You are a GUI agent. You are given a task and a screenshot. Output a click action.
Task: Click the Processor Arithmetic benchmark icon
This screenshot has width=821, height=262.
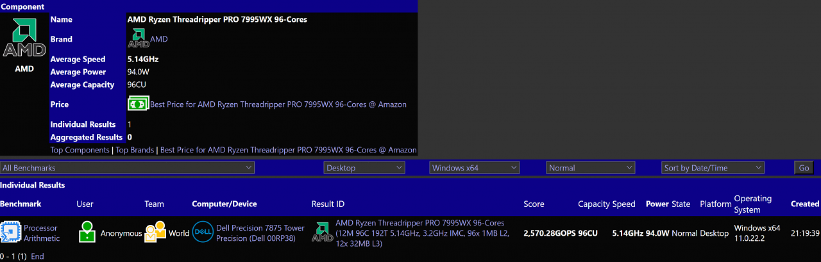coord(11,233)
